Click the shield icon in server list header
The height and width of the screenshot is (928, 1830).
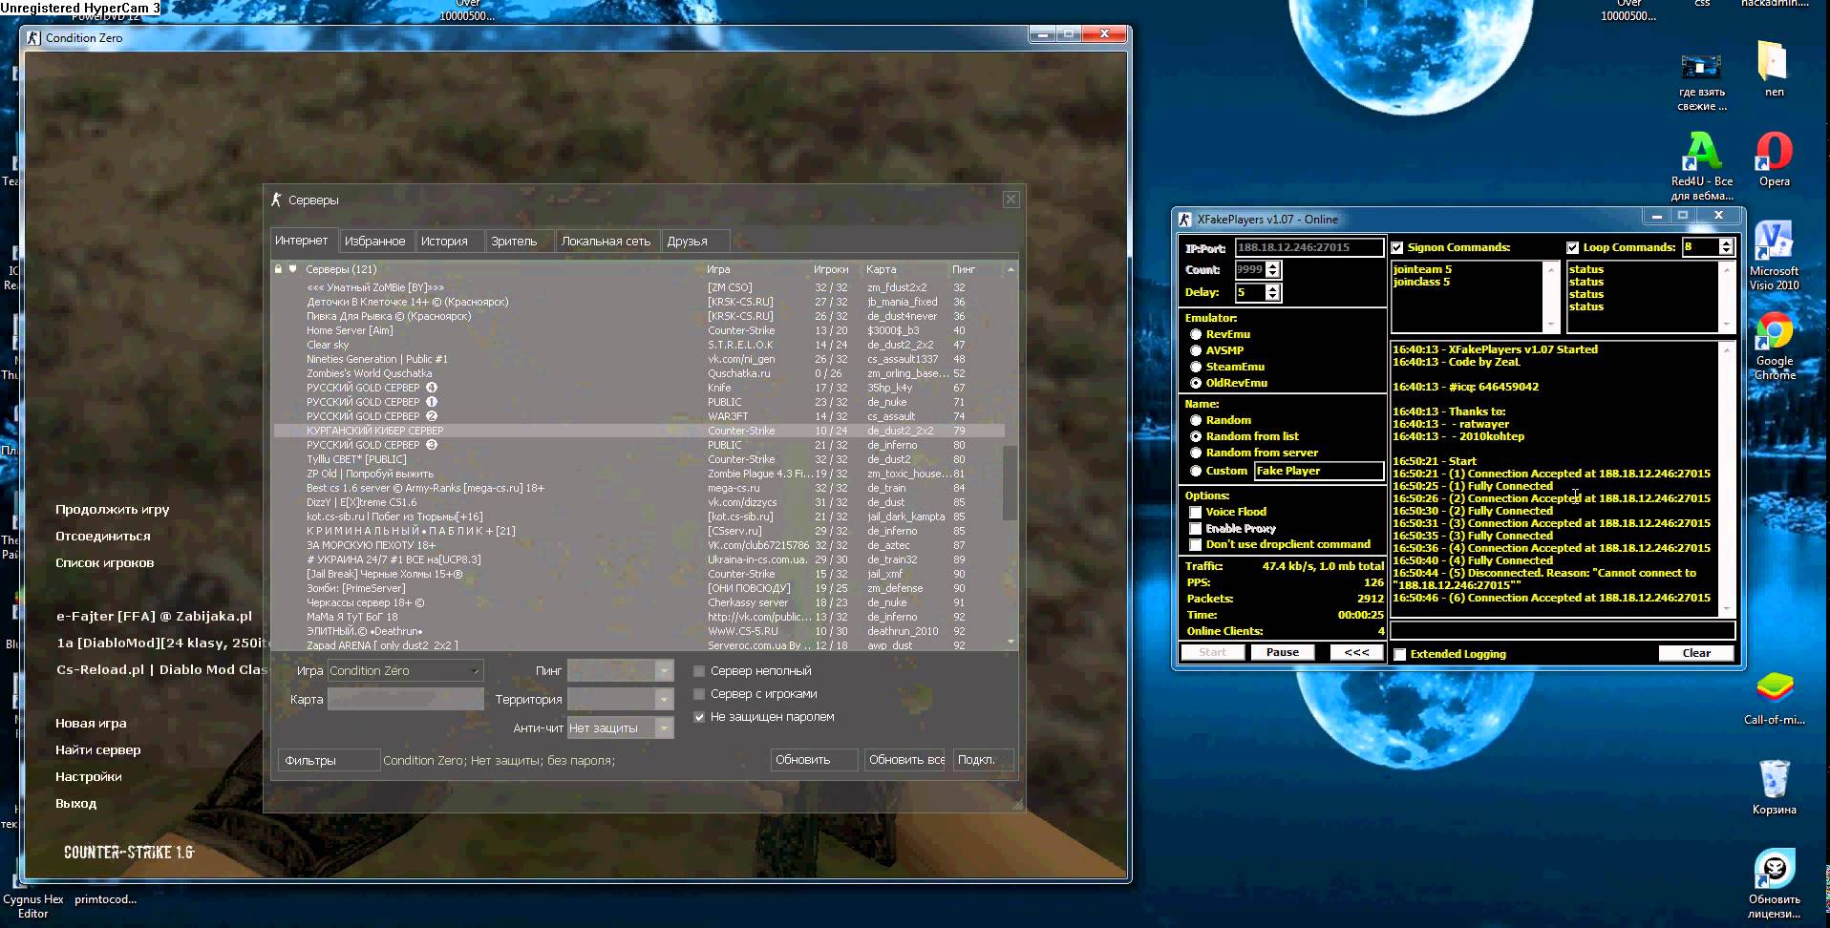[293, 269]
